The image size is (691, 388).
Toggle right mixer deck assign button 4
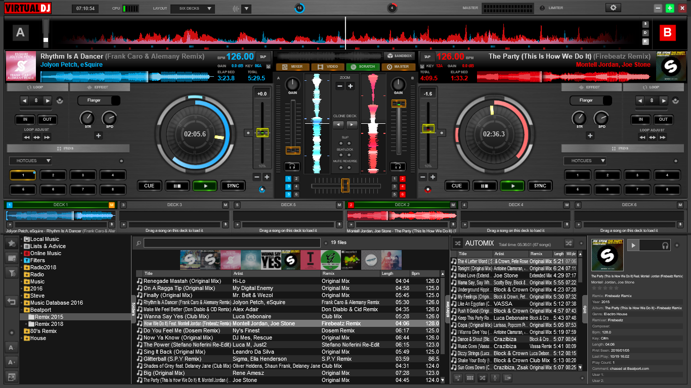click(x=403, y=186)
